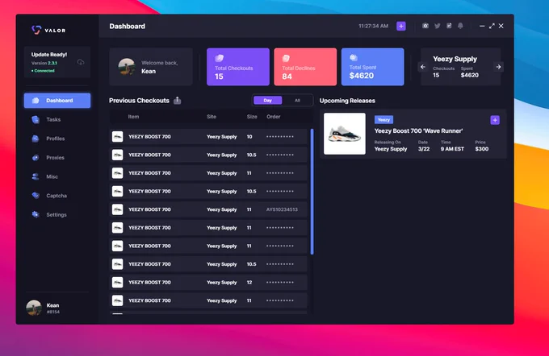Click the Total Checkouts card
Image resolution: width=549 pixels, height=356 pixels.
click(238, 67)
